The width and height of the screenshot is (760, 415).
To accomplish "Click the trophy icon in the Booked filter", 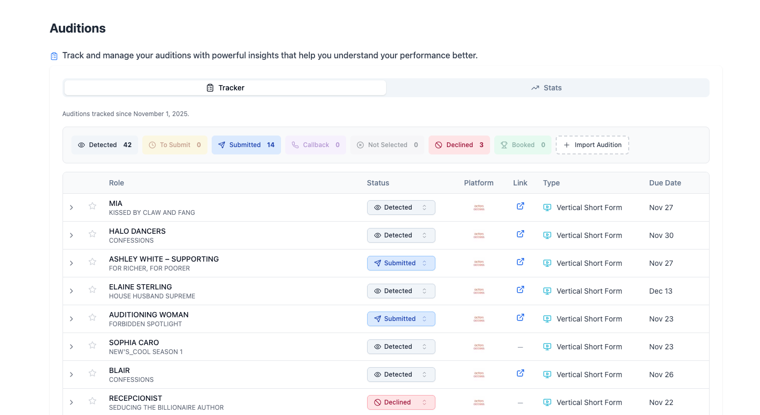I will tap(504, 144).
